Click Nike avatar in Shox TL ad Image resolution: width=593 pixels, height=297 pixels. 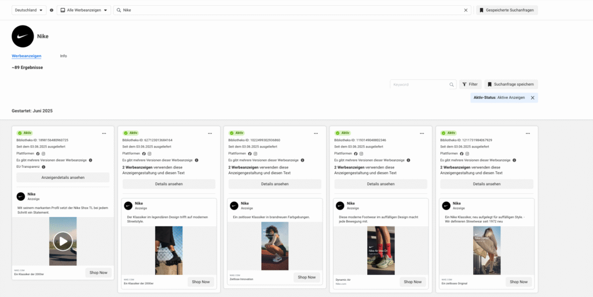click(x=21, y=196)
